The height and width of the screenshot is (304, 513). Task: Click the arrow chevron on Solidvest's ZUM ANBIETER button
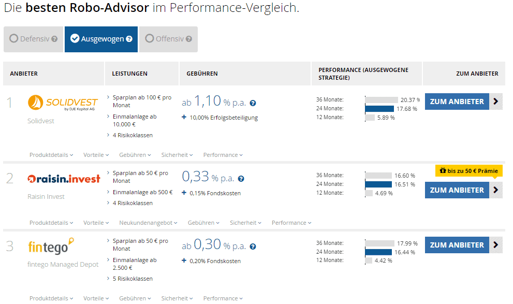[496, 102]
